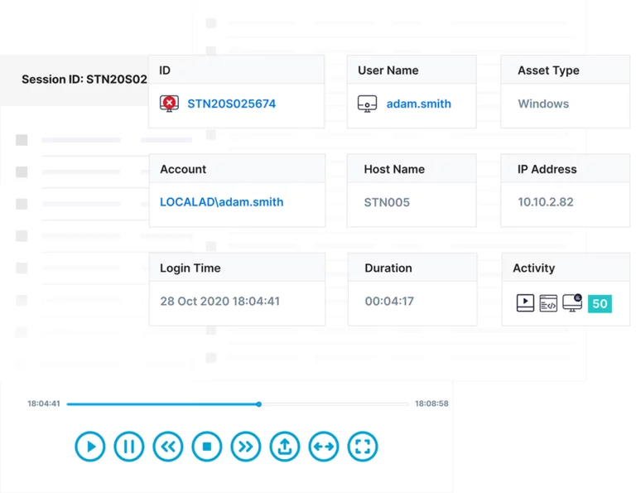
Task: Open the LOCALAD\adam.smith account link
Action: 221,201
